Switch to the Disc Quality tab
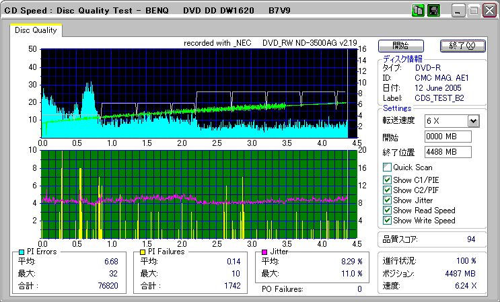This screenshot has width=500, height=302. coord(36,30)
